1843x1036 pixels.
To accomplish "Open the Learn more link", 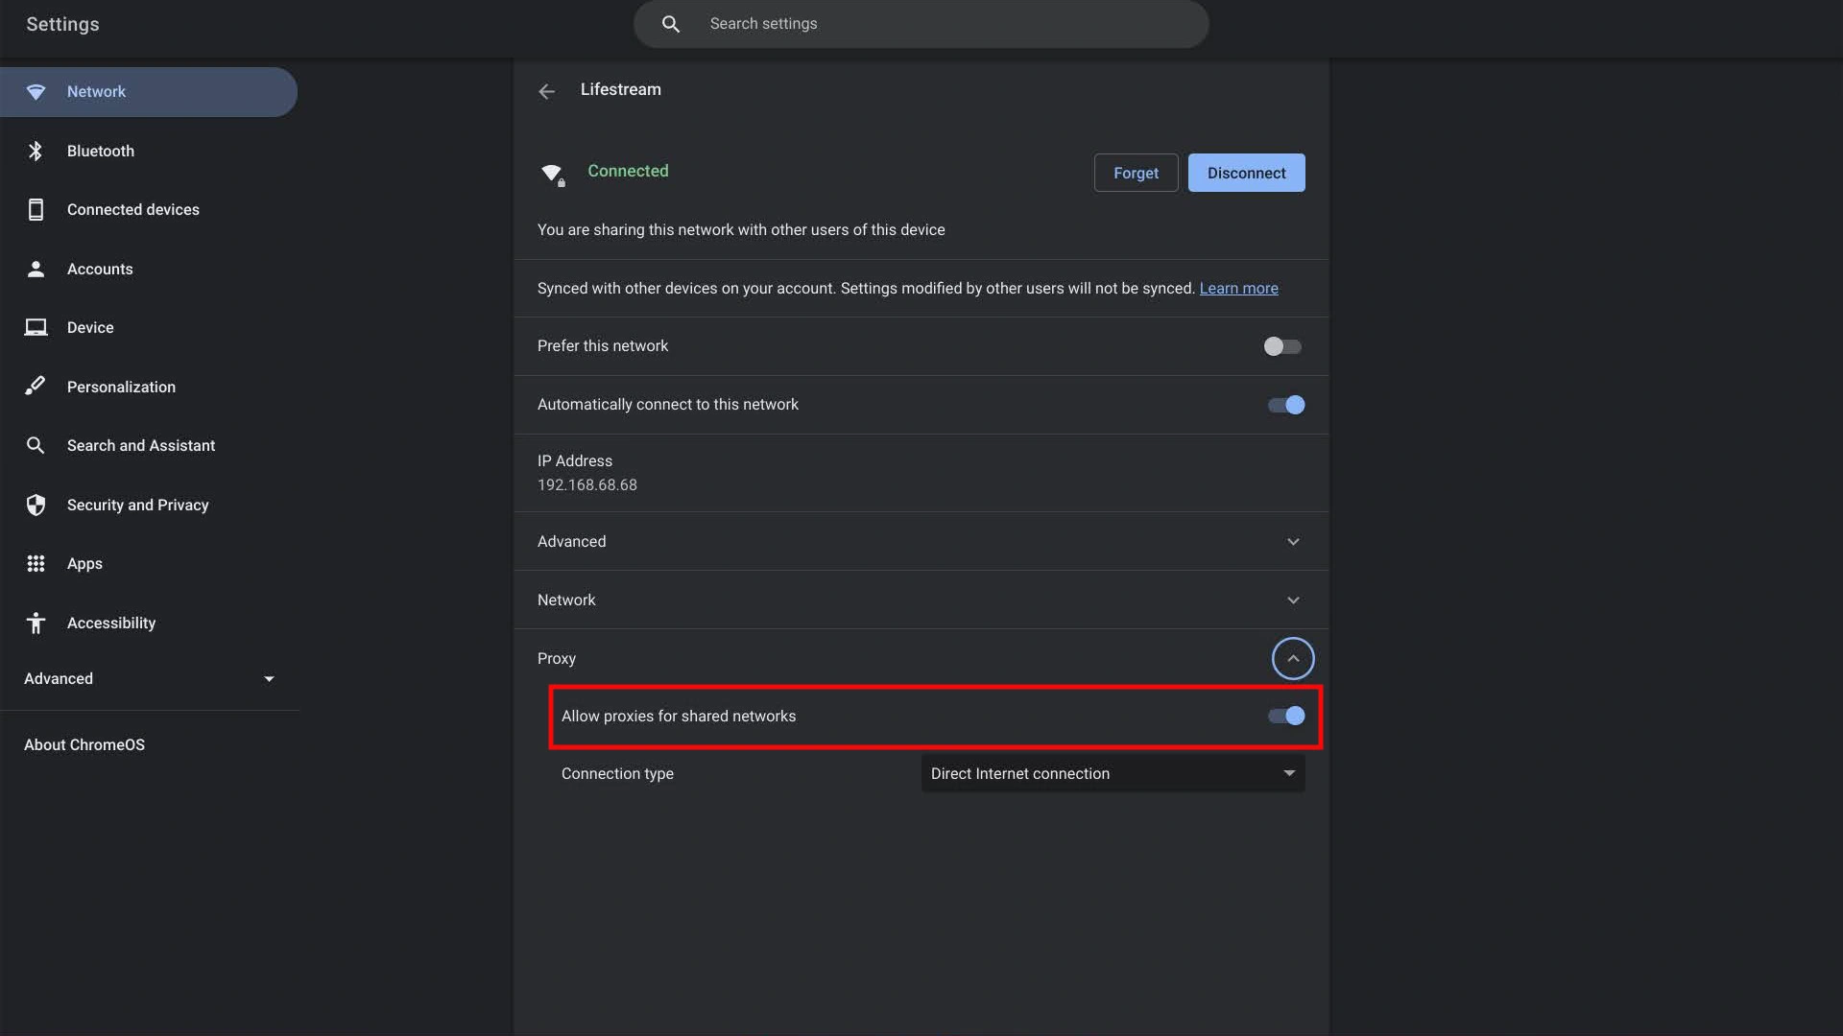I will point(1238,288).
